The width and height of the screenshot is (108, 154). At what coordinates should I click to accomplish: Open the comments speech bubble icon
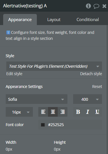point(96,6)
